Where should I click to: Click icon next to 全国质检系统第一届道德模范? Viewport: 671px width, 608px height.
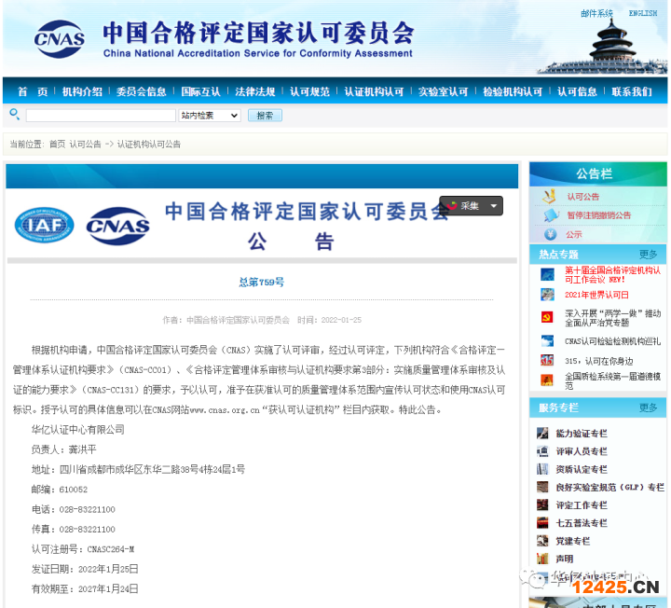[x=547, y=380]
